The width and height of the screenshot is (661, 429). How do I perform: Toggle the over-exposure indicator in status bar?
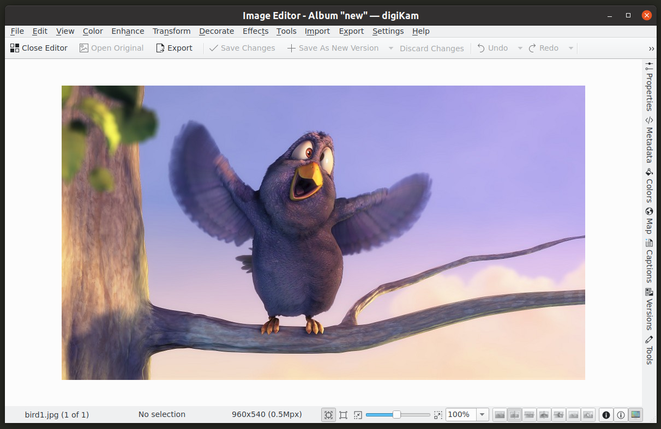621,415
